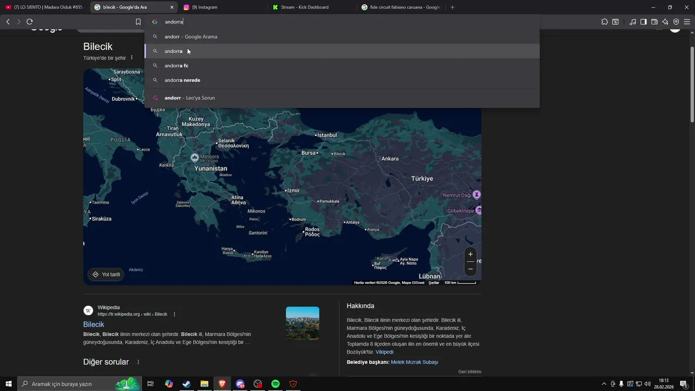Open more options beside Diğer sorular

138,362
